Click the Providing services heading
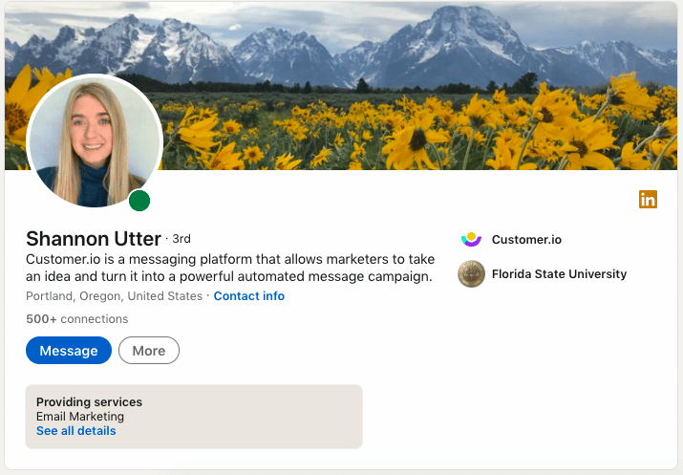The image size is (683, 475). coord(89,401)
